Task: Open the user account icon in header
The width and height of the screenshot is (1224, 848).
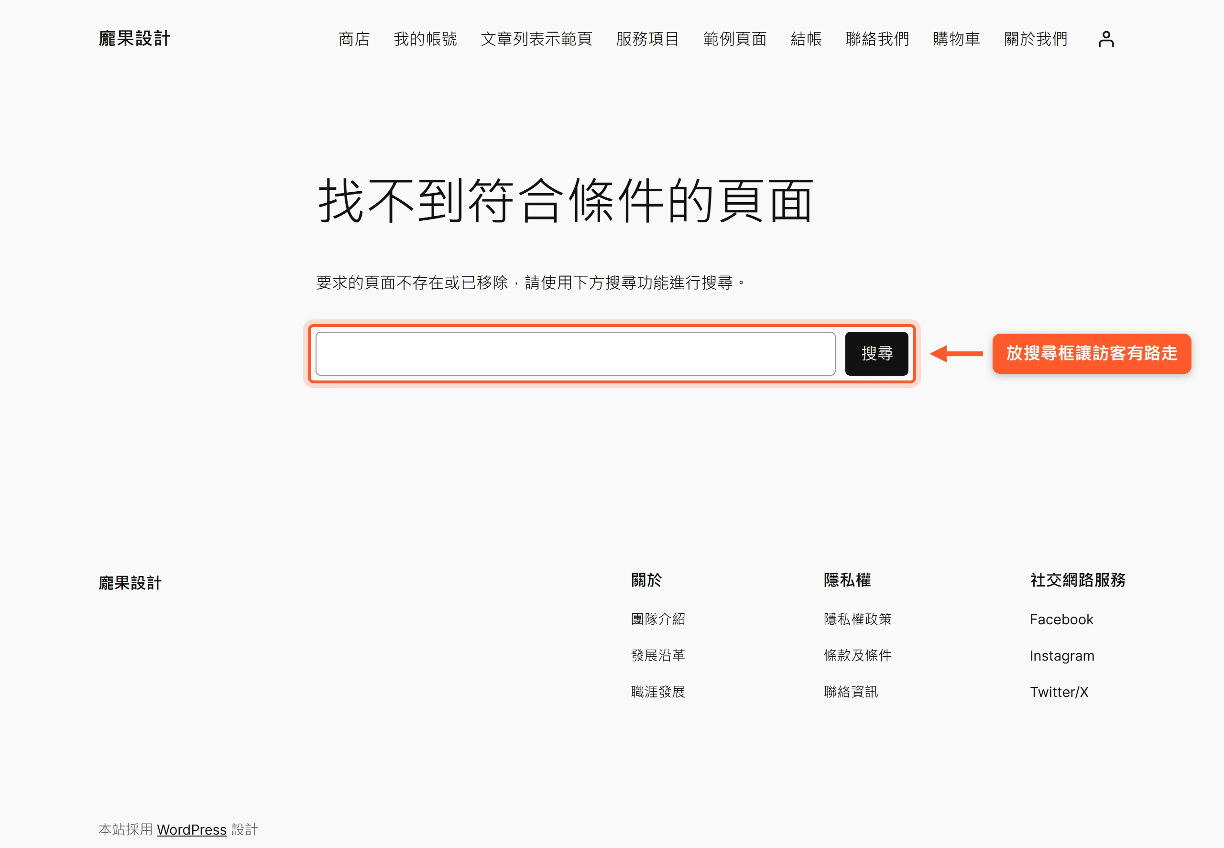Action: pyautogui.click(x=1106, y=39)
